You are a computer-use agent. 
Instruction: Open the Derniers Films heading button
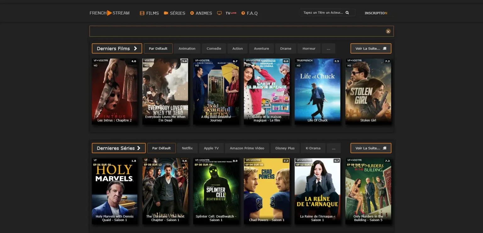117,49
